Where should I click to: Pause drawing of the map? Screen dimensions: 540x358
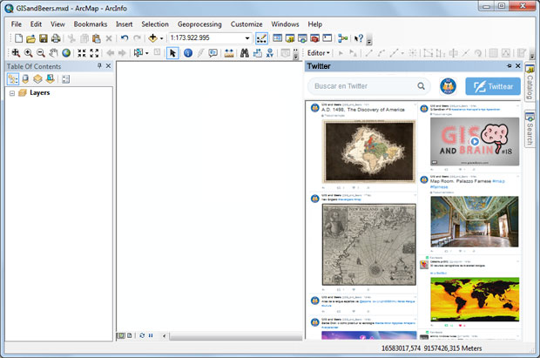[151, 335]
